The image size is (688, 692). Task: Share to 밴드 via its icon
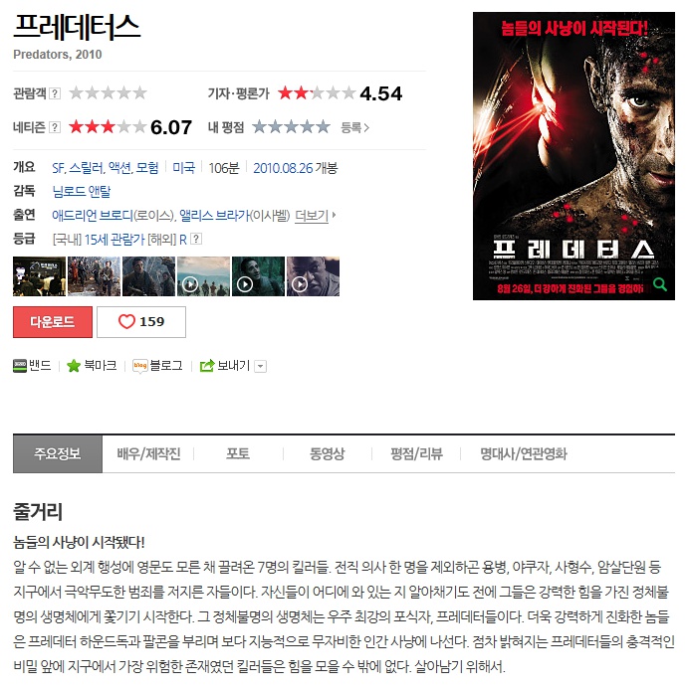(20, 366)
